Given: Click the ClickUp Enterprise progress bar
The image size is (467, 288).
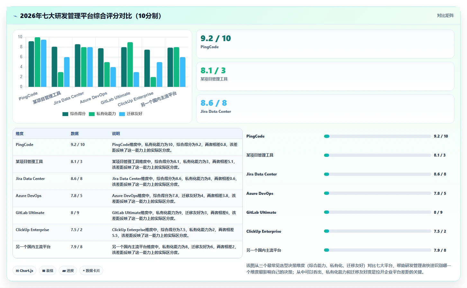Looking at the screenshot, I should (377, 231).
